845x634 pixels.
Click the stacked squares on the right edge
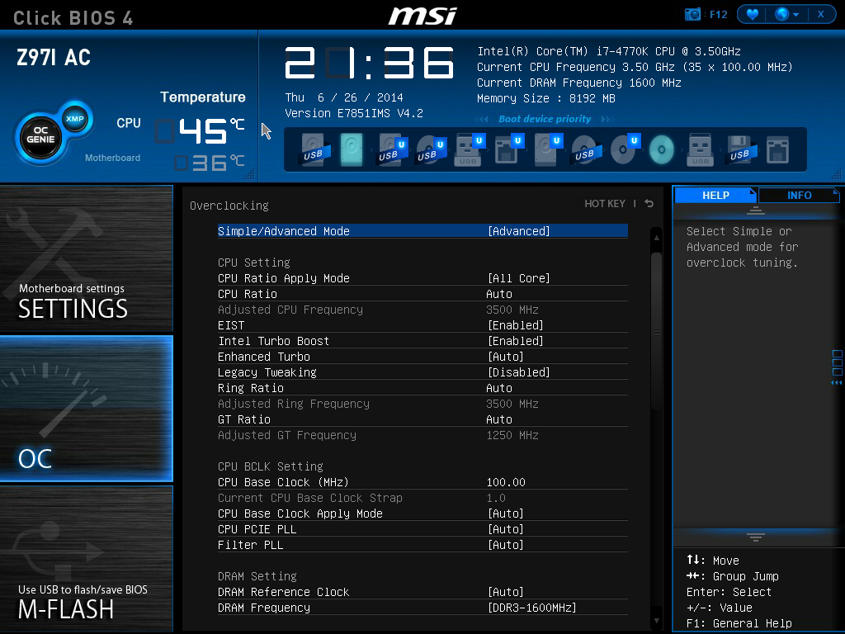click(x=837, y=363)
